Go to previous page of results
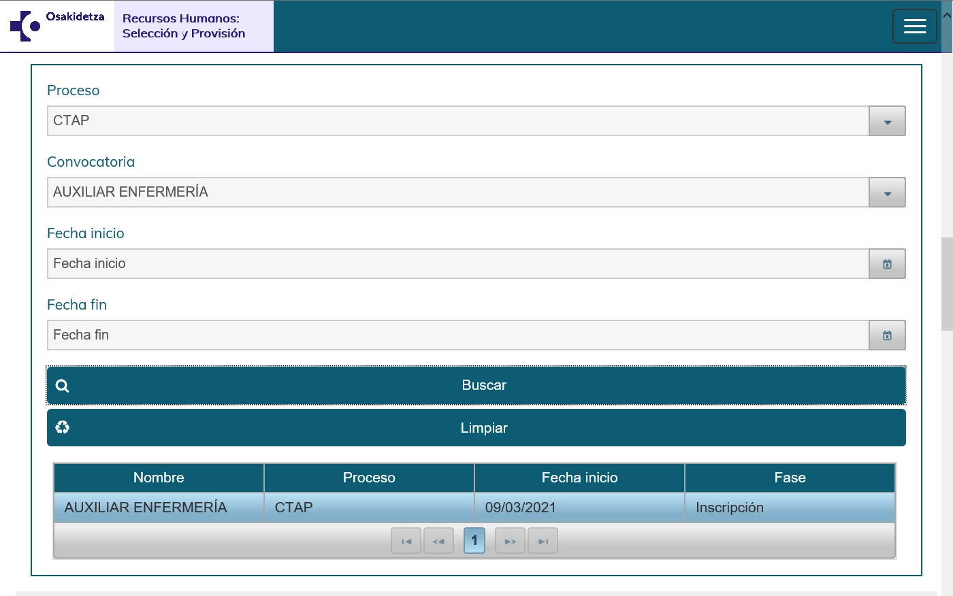 [438, 542]
